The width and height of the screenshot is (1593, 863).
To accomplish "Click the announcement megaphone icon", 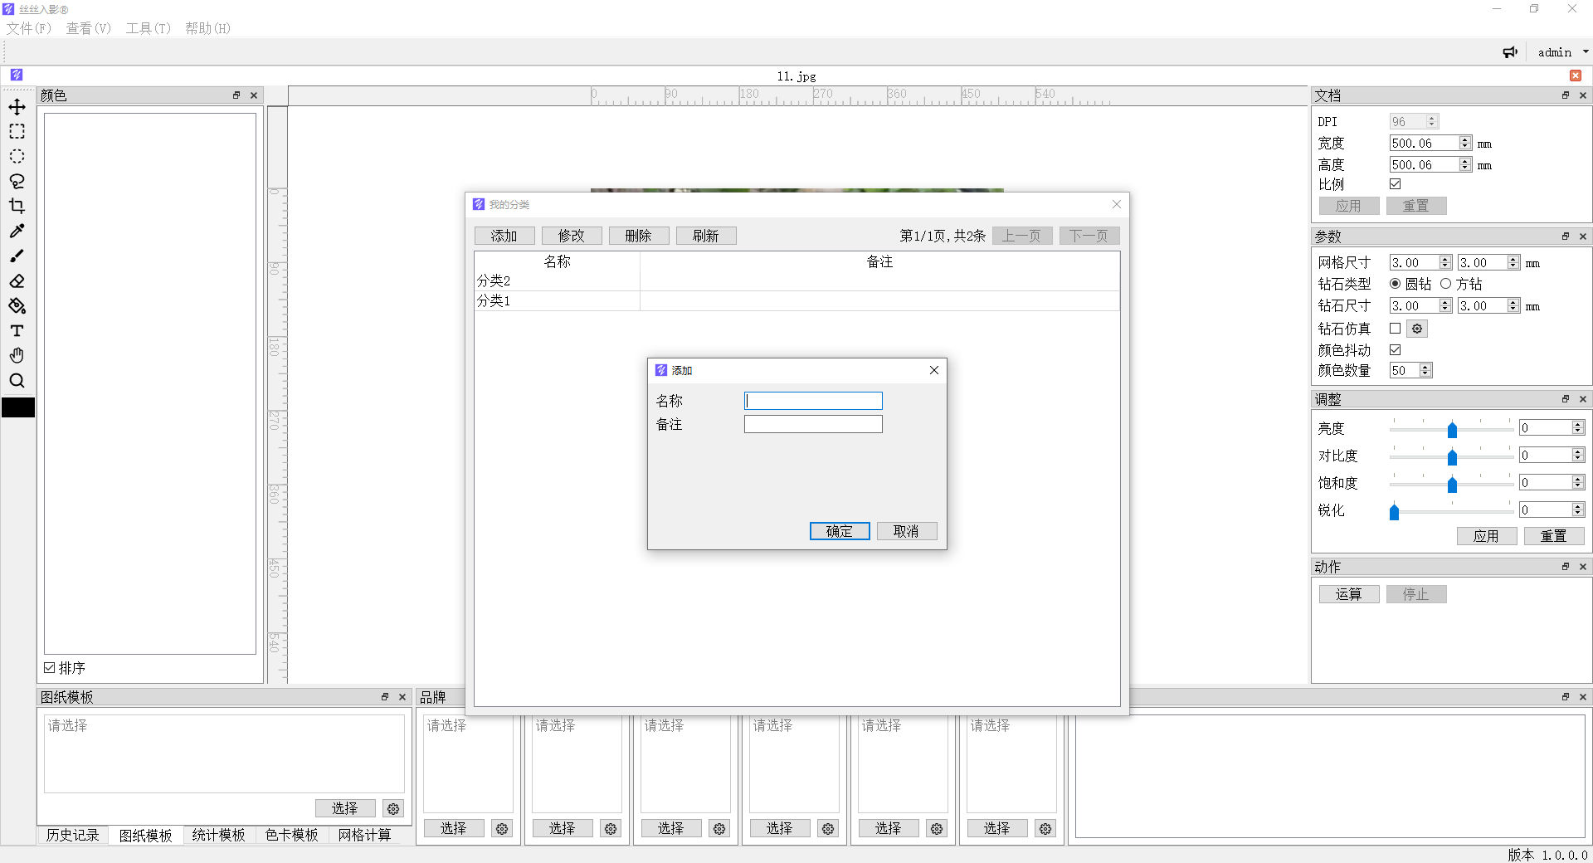I will (x=1510, y=52).
